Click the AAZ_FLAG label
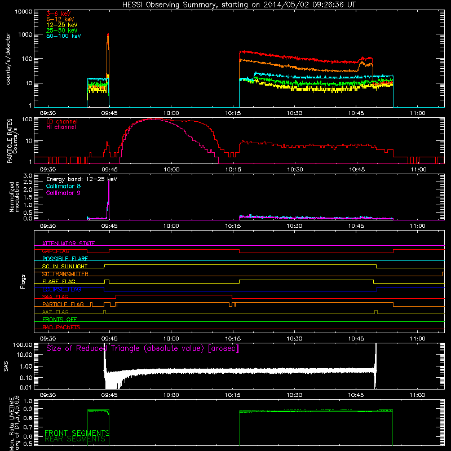The width and height of the screenshot is (451, 451). (55, 312)
